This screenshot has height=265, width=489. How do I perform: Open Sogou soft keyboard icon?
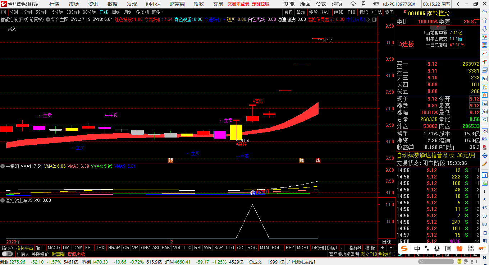[448, 248]
